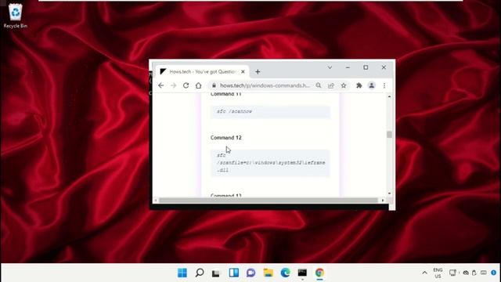Launch Chat from the taskbar
This screenshot has height=282, width=501.
250,273
